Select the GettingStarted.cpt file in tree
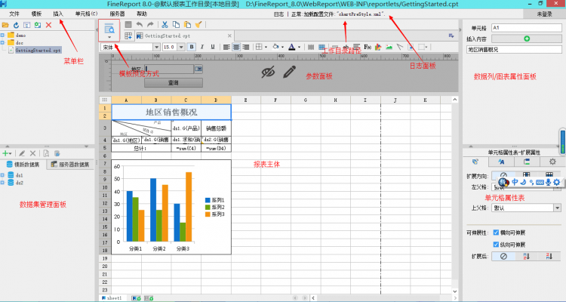 [x=38, y=51]
